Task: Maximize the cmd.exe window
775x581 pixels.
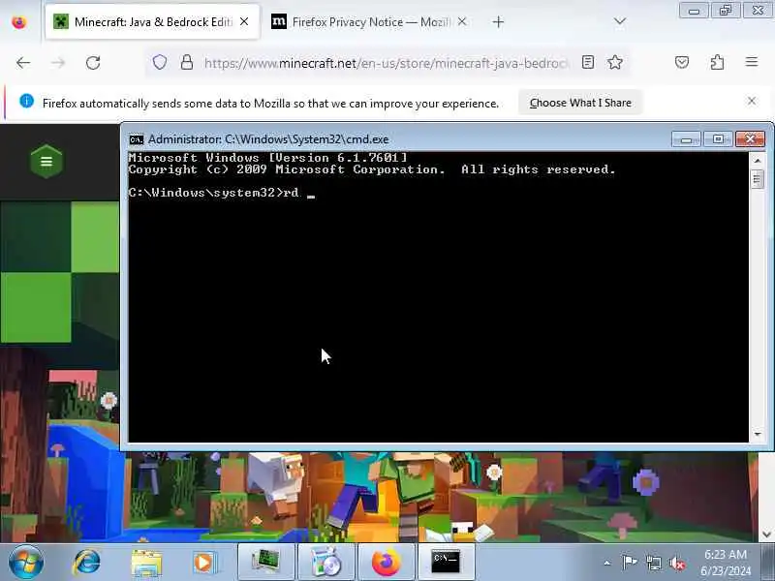Action: pyautogui.click(x=718, y=139)
